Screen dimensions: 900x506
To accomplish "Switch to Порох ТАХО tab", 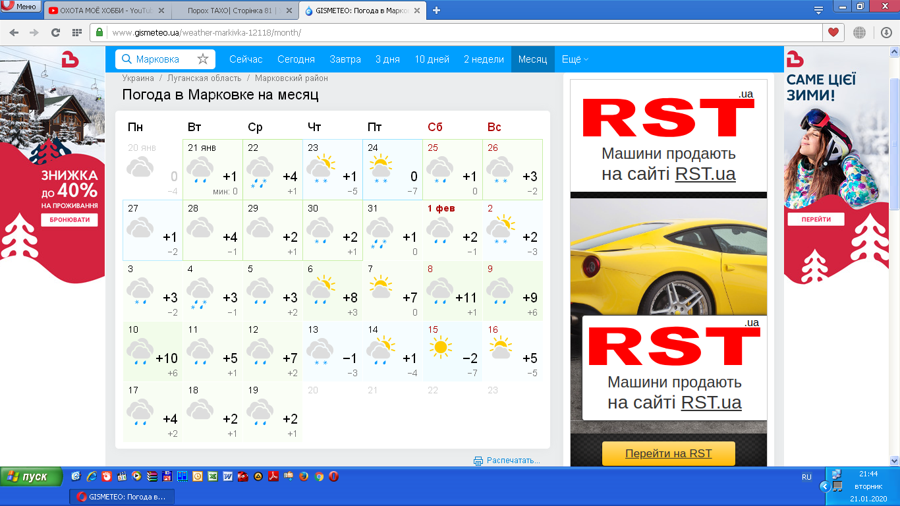I will pyautogui.click(x=235, y=11).
